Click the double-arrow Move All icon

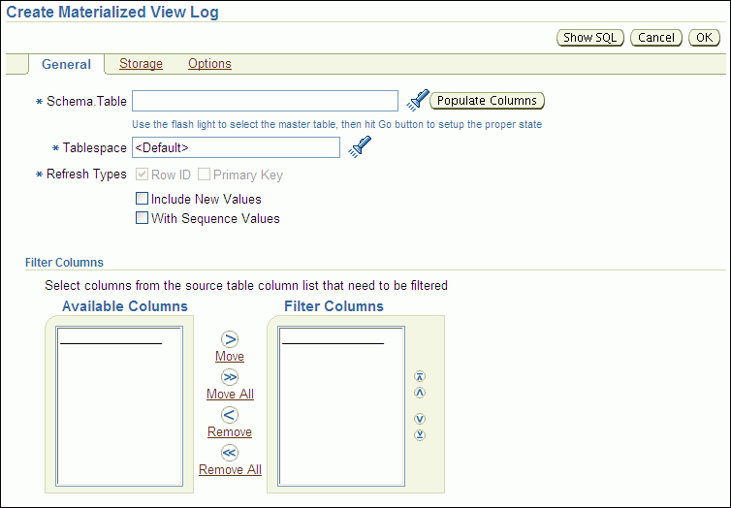coord(230,377)
